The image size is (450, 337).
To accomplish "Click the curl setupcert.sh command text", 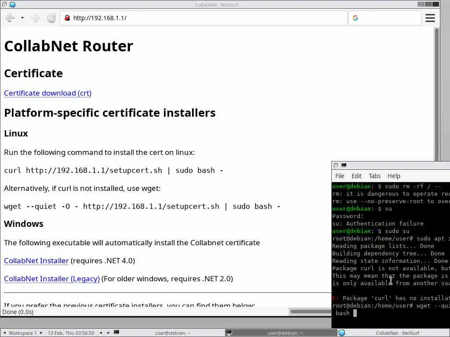I will (114, 171).
